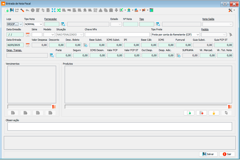Screen dimensions: 240x160
Task: Click the green shuffle arrows icon
Action: (59, 11)
